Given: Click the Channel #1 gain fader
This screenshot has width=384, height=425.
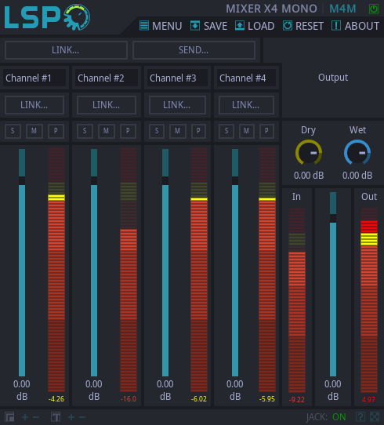Looking at the screenshot, I should [22, 263].
